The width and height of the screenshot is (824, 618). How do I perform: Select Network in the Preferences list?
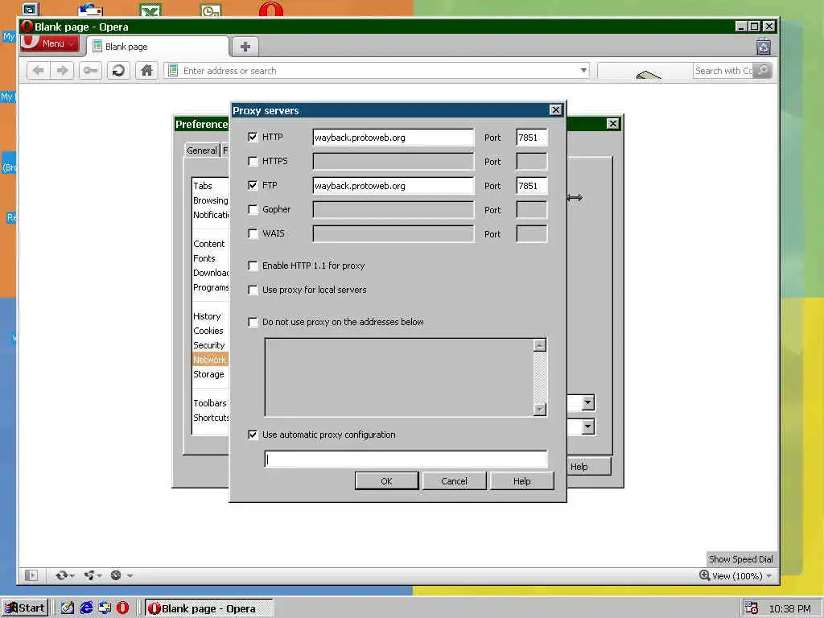[210, 360]
